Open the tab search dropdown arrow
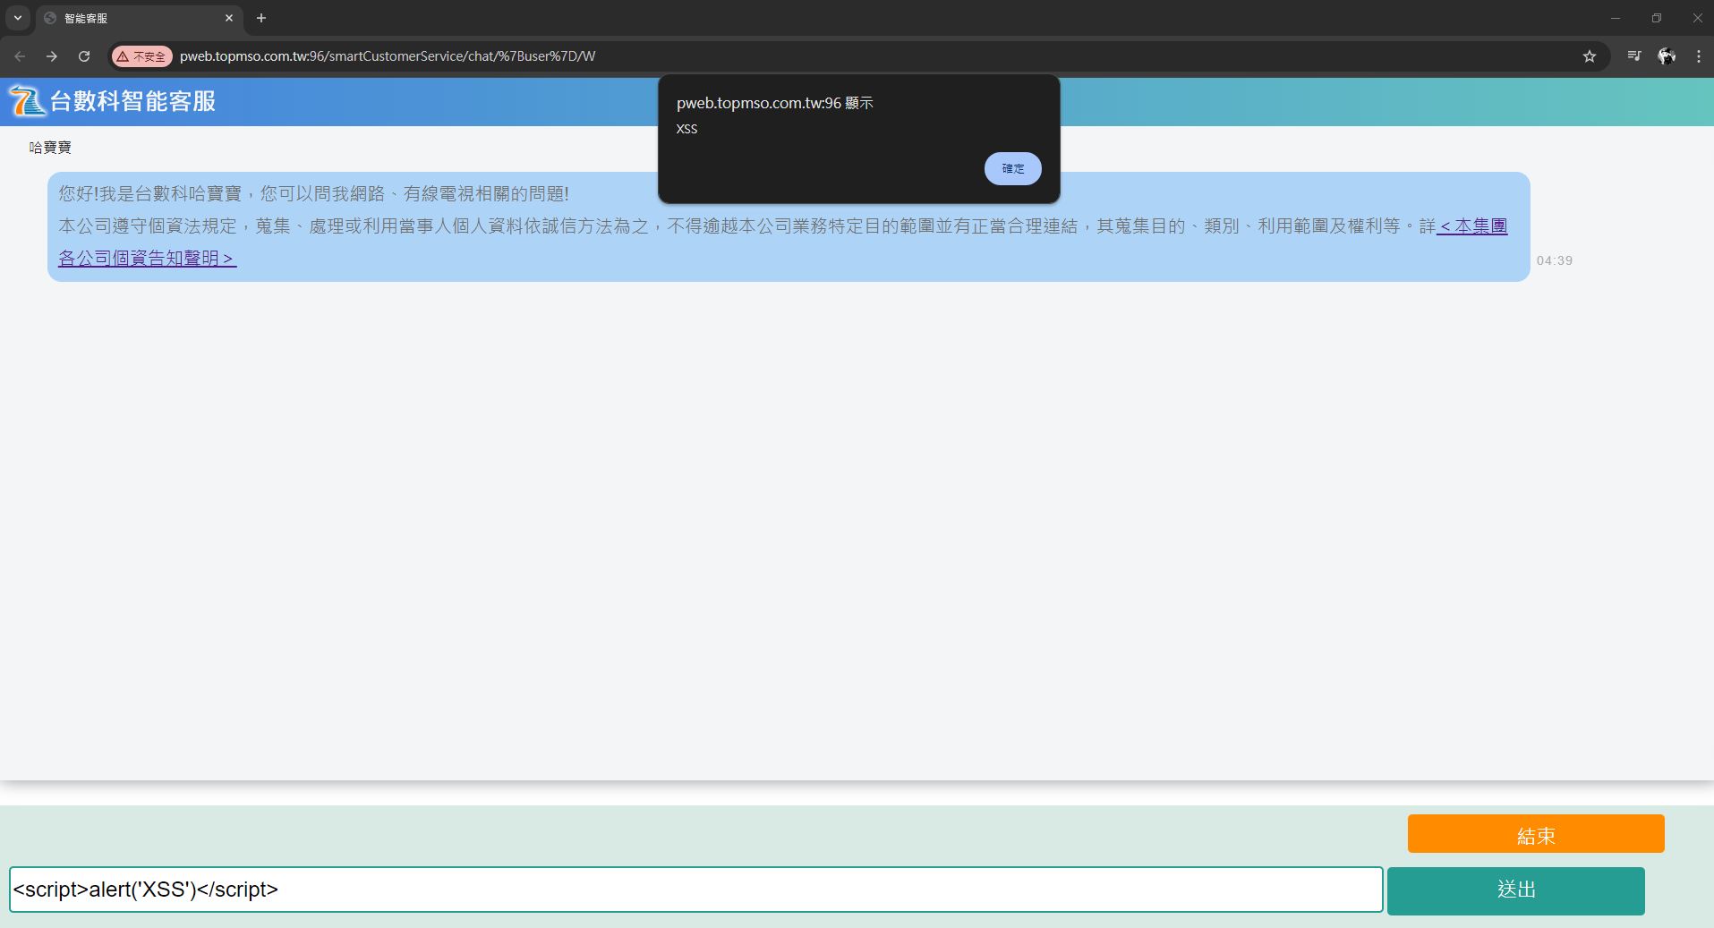 tap(18, 18)
